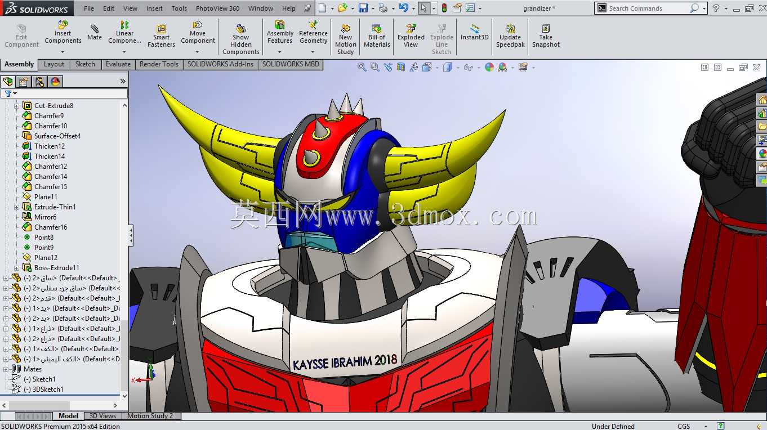
Task: Click the Zoom to Area icon
Action: tap(374, 67)
